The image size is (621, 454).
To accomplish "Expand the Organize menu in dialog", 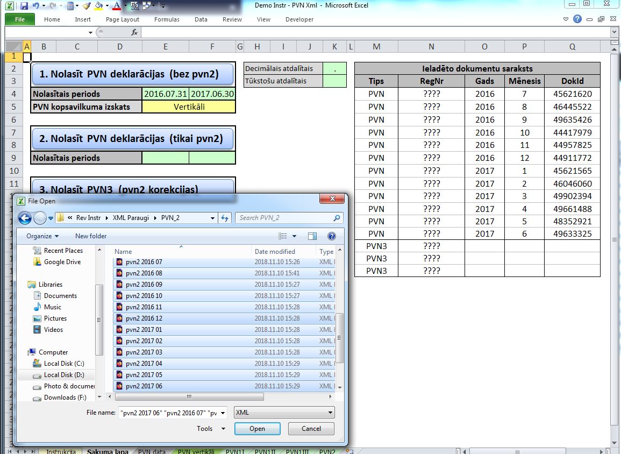I will 42,236.
